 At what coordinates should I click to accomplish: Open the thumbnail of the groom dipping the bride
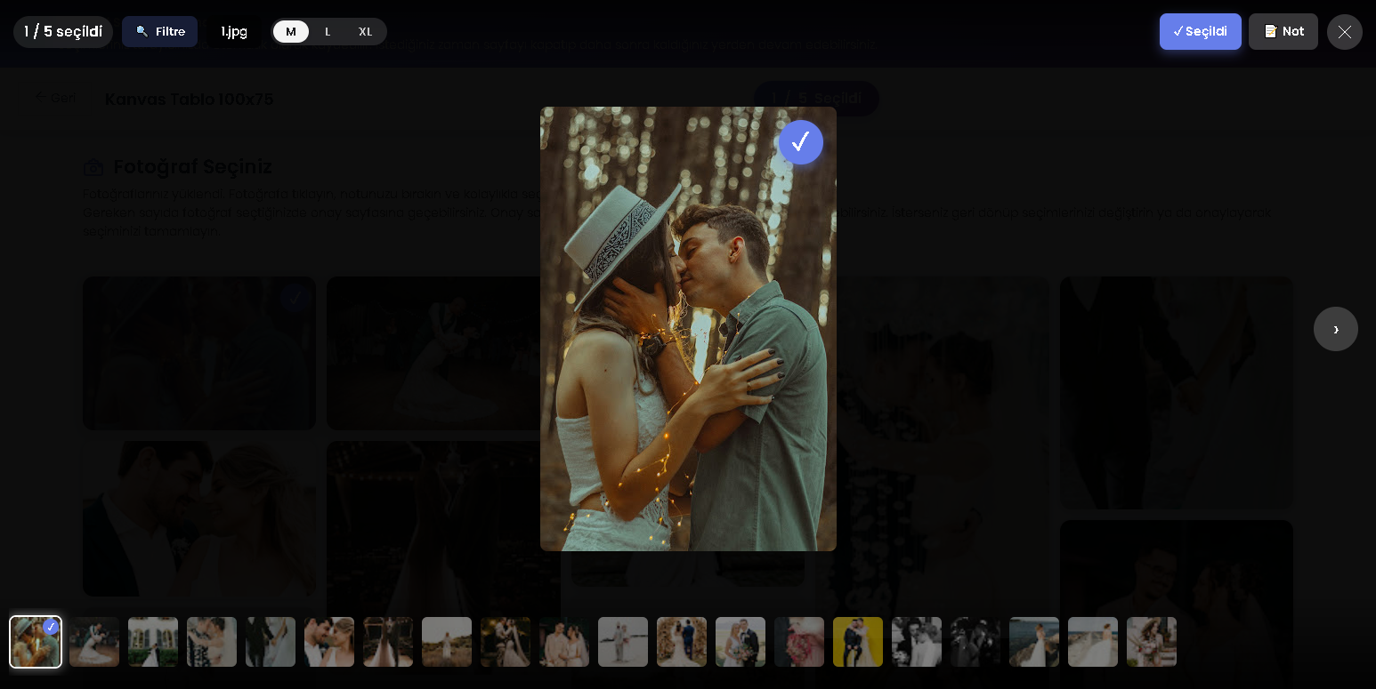click(94, 642)
